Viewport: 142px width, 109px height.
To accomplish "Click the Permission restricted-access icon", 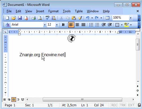I will click(x=26, y=18).
